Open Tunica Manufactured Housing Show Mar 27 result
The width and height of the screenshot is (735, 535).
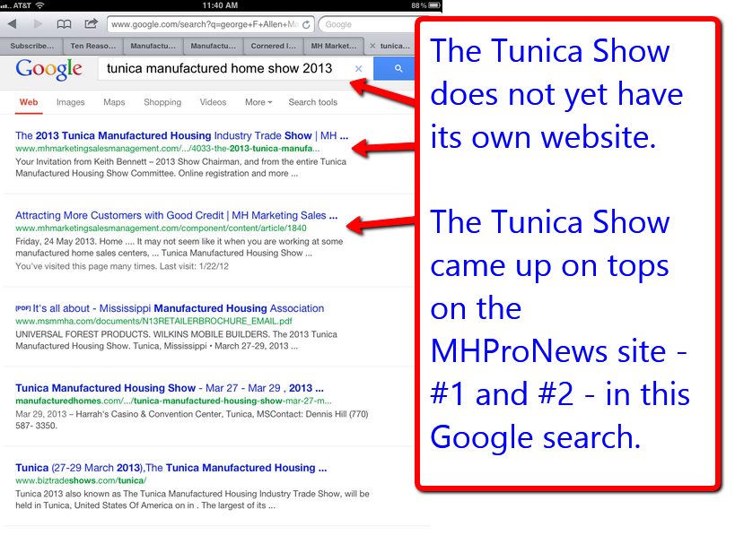[170, 388]
